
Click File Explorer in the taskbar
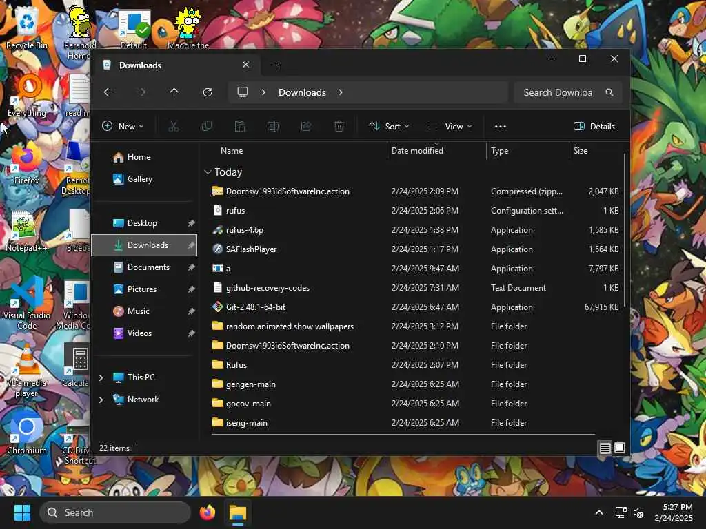pyautogui.click(x=238, y=512)
